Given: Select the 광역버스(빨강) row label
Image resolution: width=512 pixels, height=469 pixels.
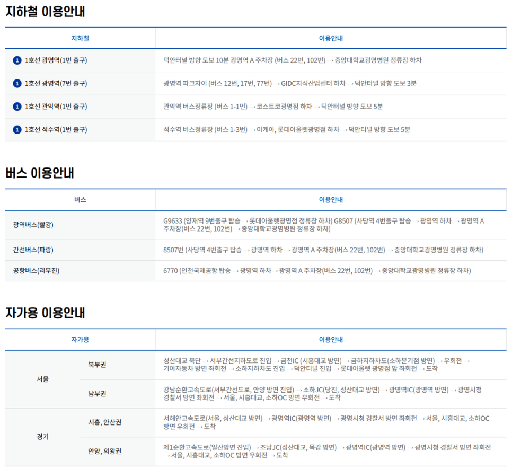Looking at the screenshot, I should [x=33, y=225].
